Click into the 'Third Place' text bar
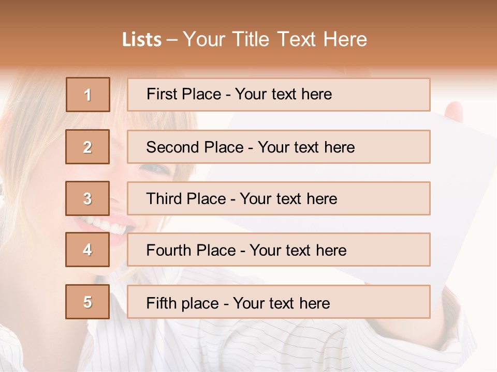This screenshot has height=372, width=497. (279, 198)
